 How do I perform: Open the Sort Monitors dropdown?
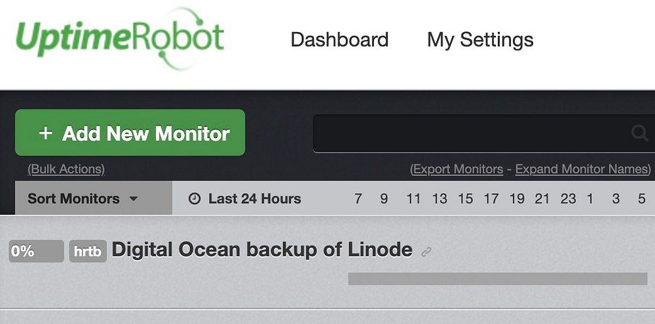pos(73,199)
